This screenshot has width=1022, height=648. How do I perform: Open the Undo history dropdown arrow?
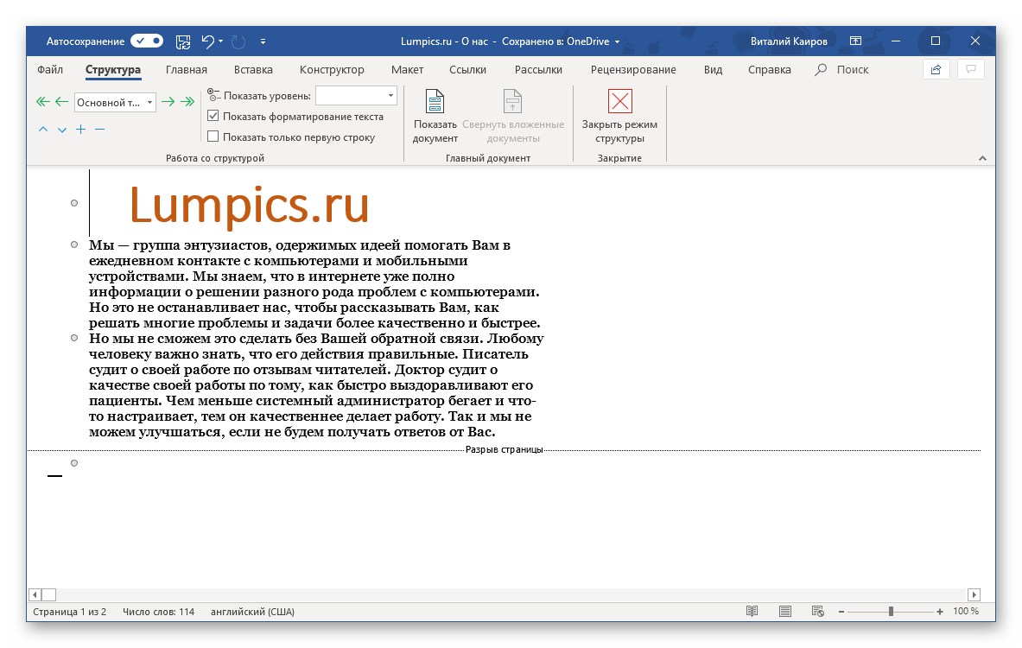click(221, 41)
